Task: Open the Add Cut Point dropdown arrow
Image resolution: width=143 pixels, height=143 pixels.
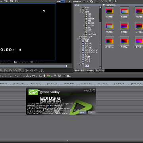Action: click(30, 76)
